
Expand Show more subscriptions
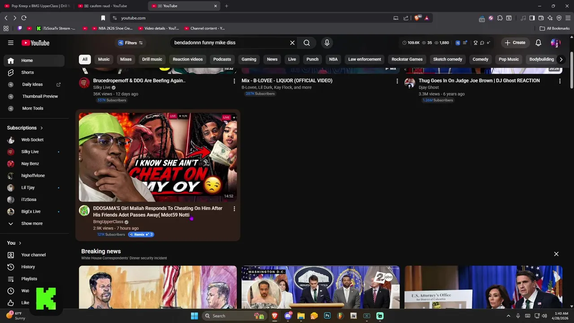pyautogui.click(x=34, y=223)
